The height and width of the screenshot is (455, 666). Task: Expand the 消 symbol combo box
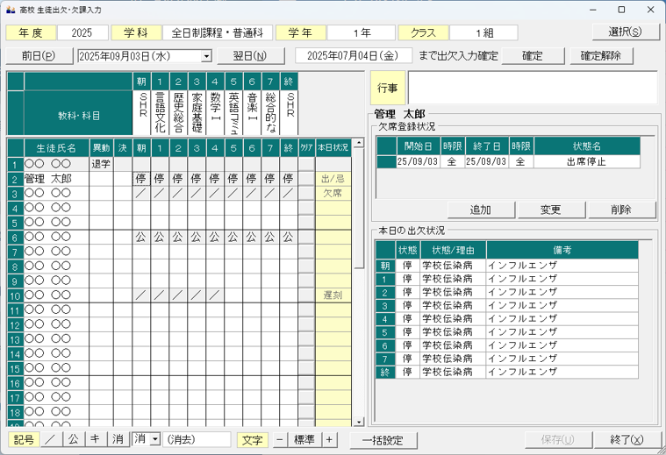coord(155,439)
